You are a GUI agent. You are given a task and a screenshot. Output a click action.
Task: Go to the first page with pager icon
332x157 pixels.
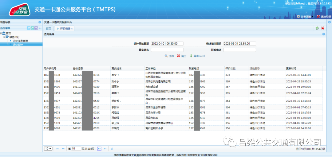(57, 149)
